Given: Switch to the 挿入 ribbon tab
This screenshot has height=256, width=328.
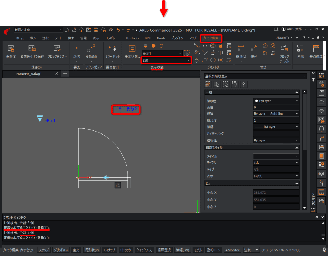Looking at the screenshot, I should point(33,38).
